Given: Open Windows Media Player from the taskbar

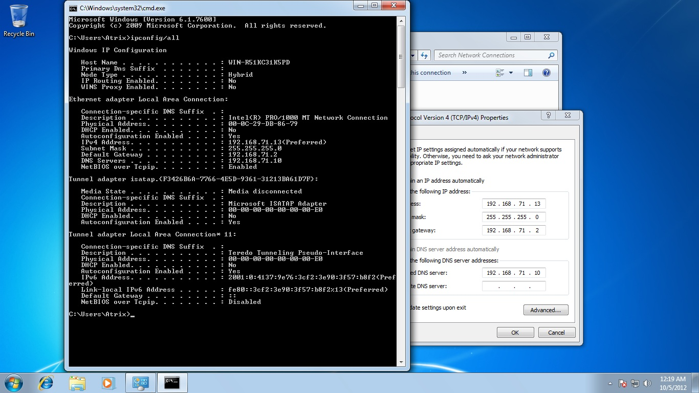Looking at the screenshot, I should (x=108, y=383).
